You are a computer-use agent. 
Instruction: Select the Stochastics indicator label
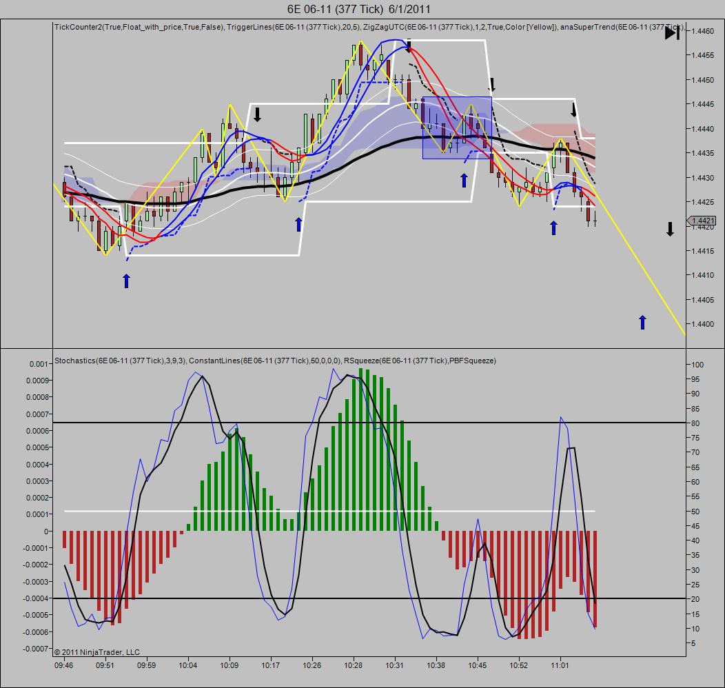click(x=120, y=361)
